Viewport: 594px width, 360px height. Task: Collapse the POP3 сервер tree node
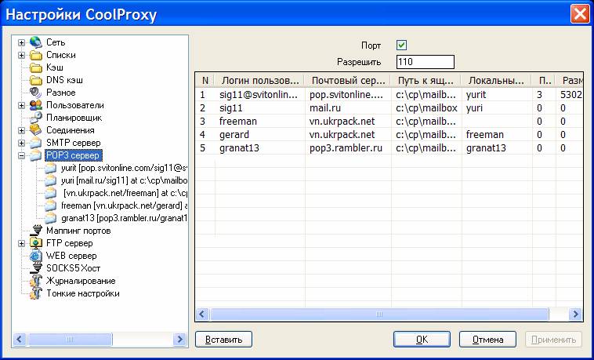[22, 155]
